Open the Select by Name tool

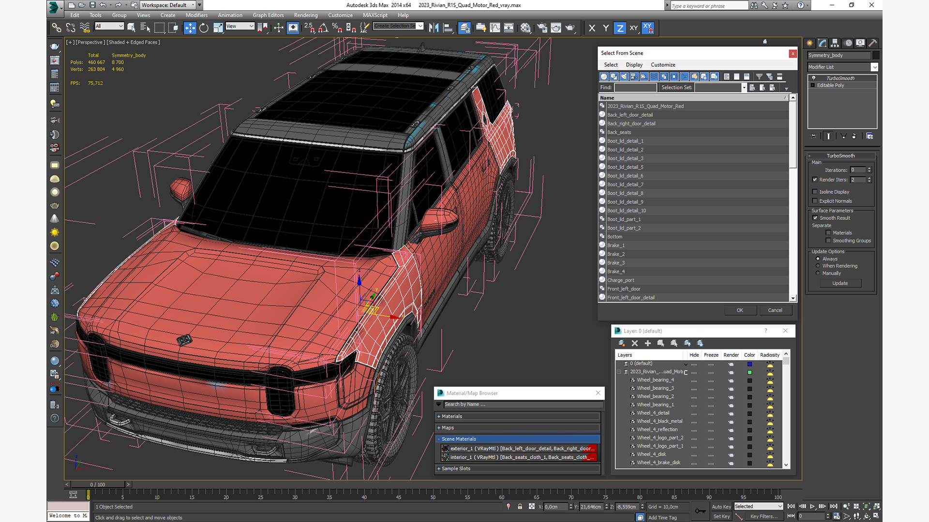145,28
